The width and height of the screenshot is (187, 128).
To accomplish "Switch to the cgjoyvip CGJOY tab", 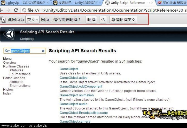I will coord(26,3).
